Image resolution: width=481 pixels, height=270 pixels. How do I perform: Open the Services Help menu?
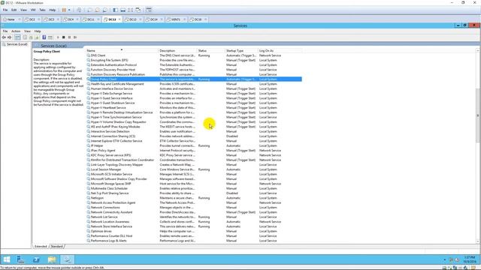tap(38, 31)
